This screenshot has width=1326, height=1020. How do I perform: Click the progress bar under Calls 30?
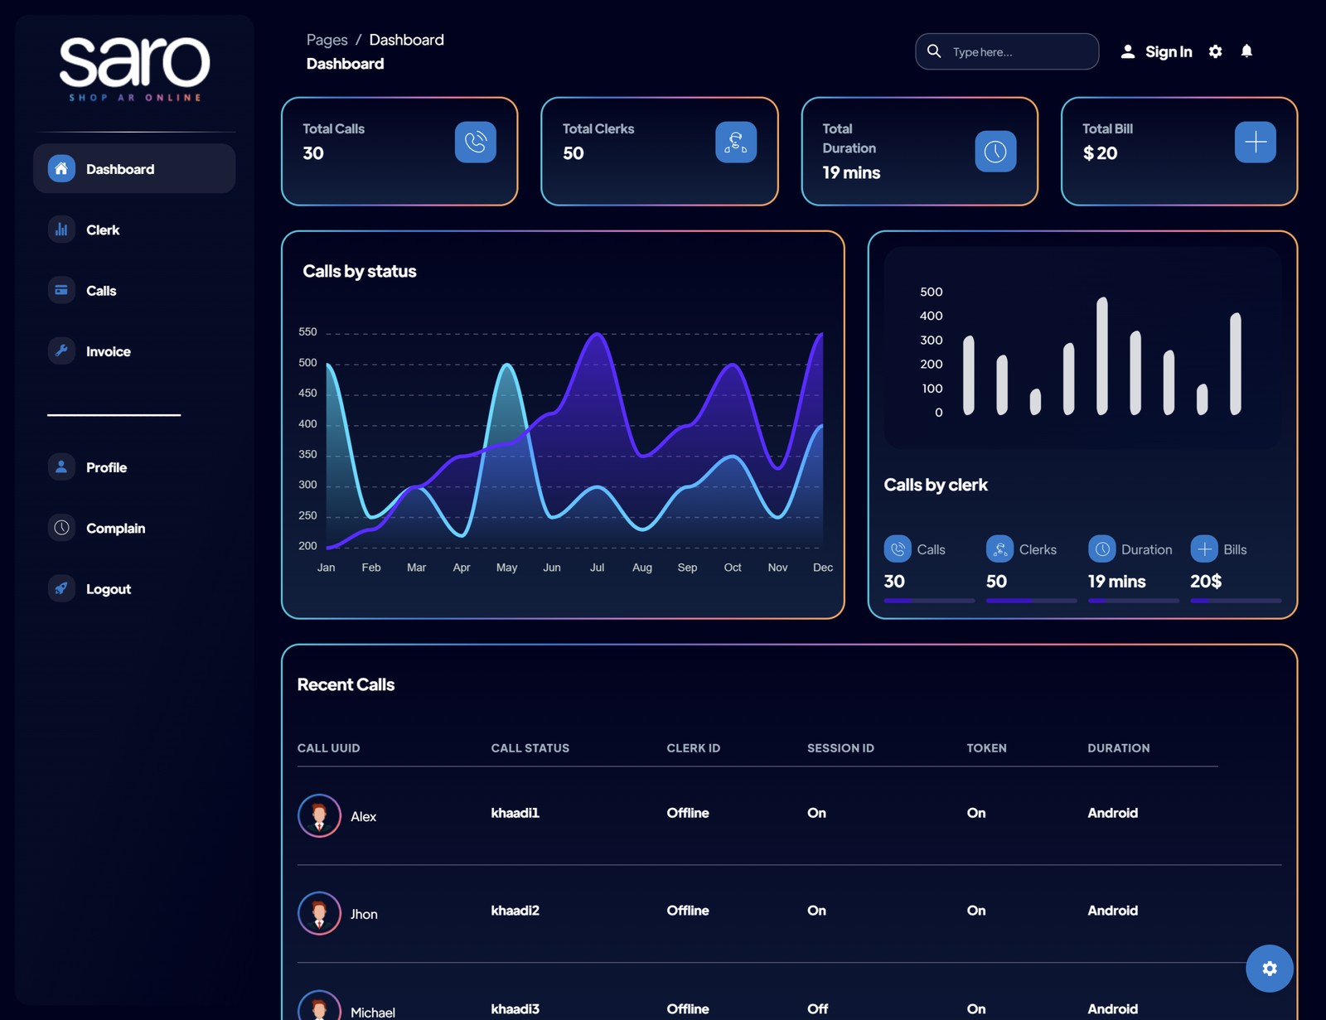[929, 600]
